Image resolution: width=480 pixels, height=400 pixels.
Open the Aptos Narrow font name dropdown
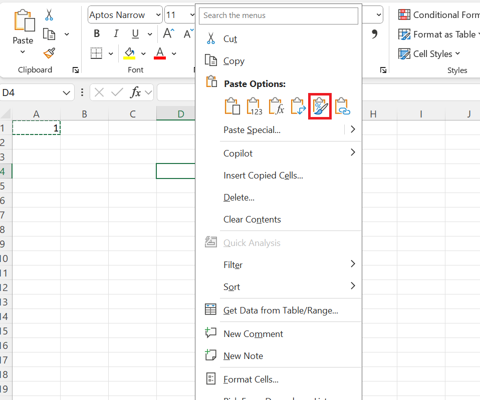pyautogui.click(x=158, y=14)
